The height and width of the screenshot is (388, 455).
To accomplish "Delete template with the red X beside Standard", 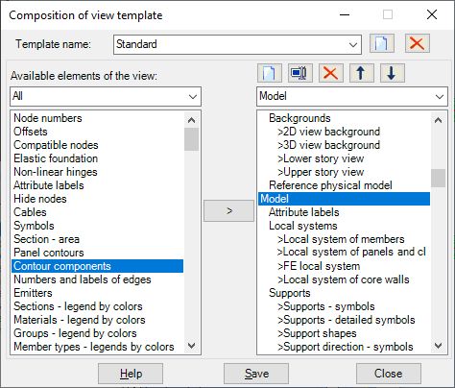I will pos(417,43).
